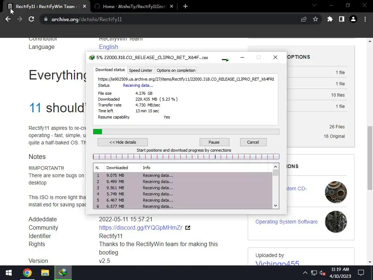Switch to the GitHub Home MishaTy tab
Screen dimensions: 373x280
134,7
